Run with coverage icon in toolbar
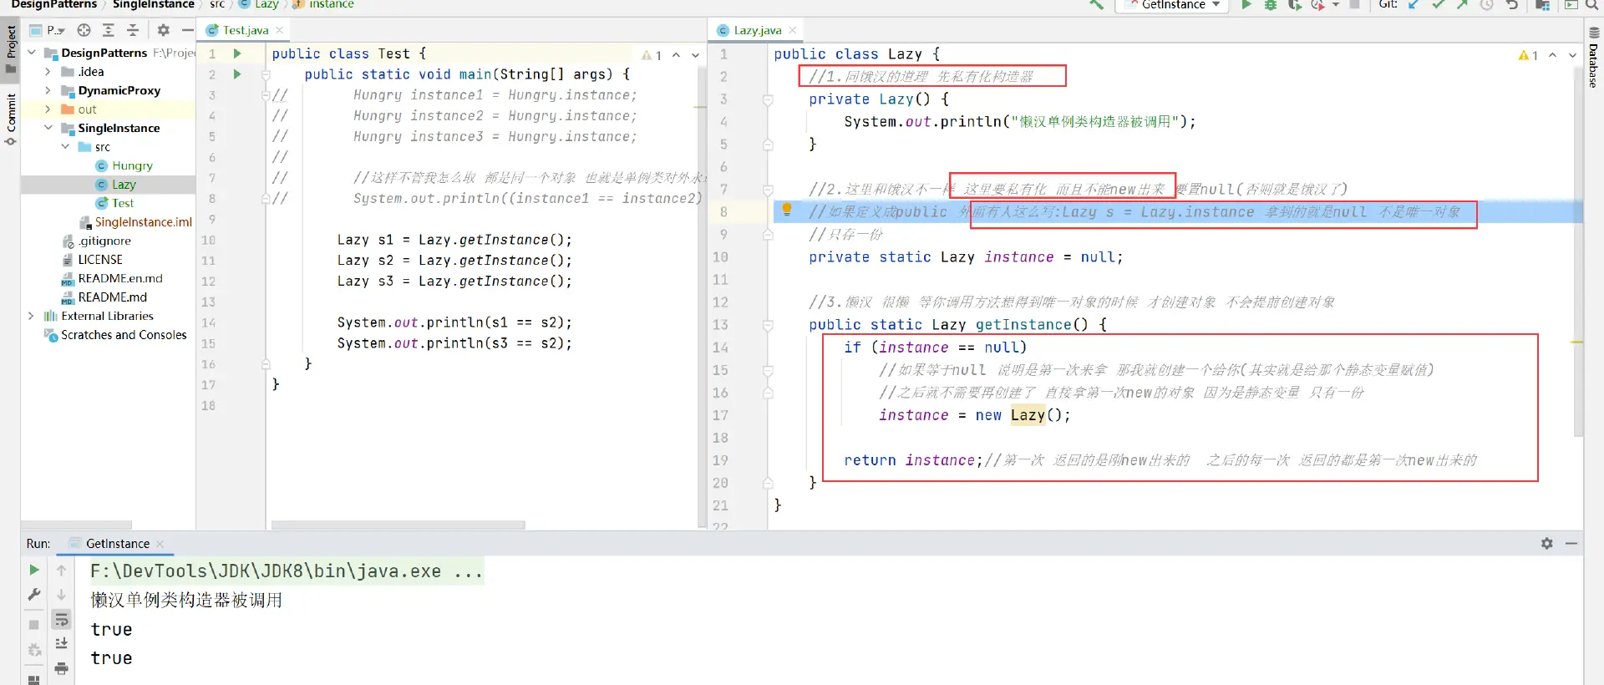1604x685 pixels. point(1294,5)
